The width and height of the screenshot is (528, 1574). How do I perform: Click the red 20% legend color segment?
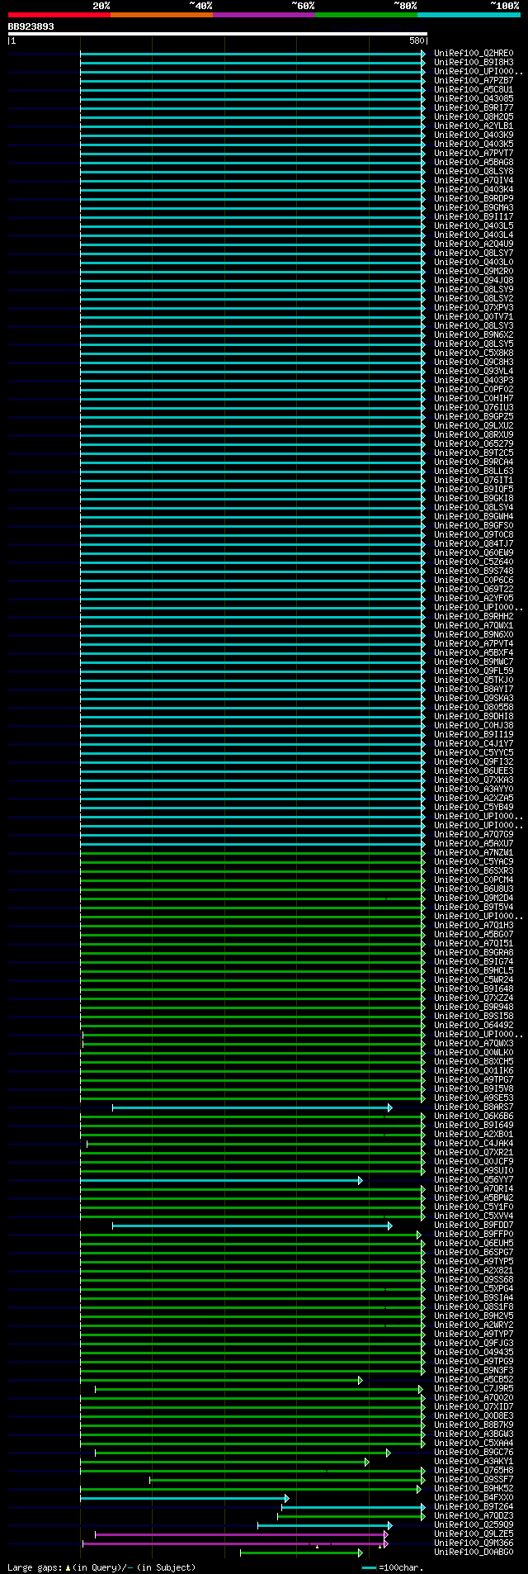[x=59, y=15]
